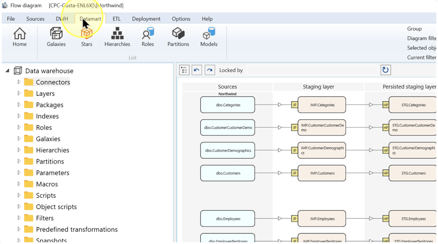Click the HP badge on STG.Employees
The width and height of the screenshot is (438, 244).
click(x=386, y=219)
